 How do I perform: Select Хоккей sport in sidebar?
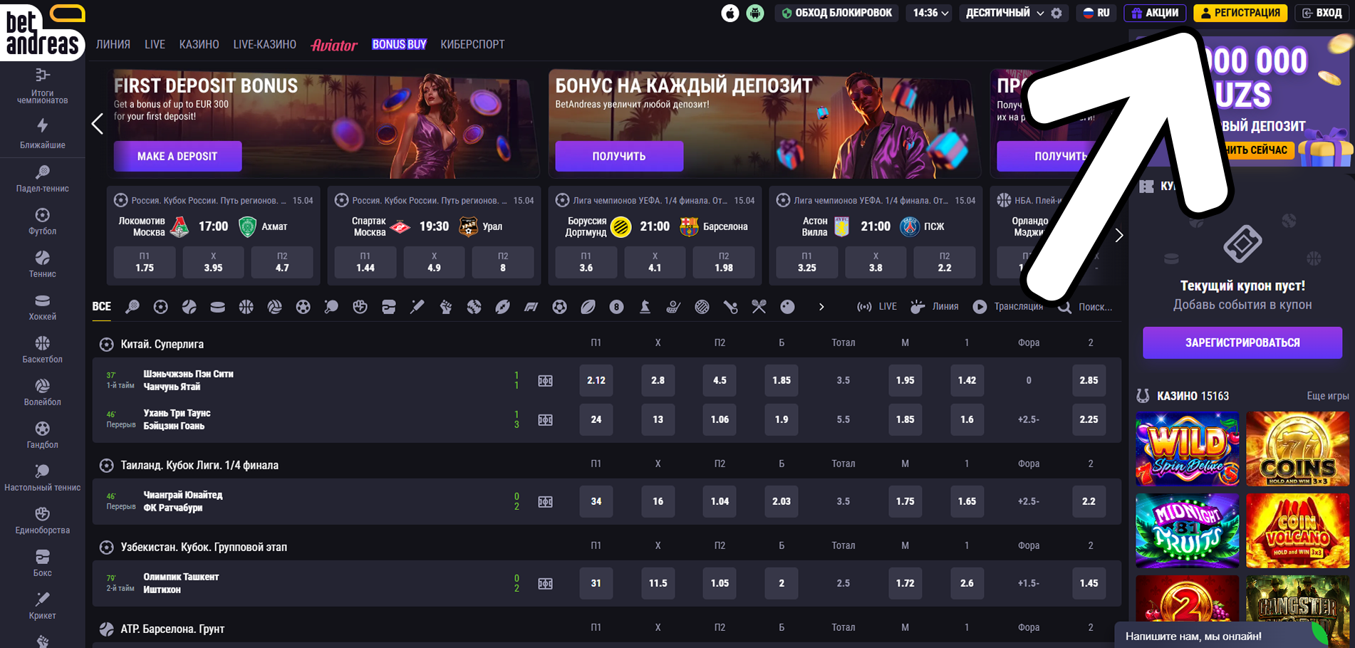tap(43, 307)
